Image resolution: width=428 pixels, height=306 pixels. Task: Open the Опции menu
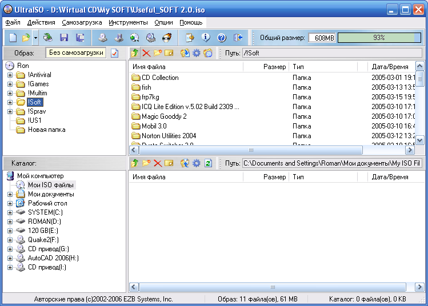(164, 22)
